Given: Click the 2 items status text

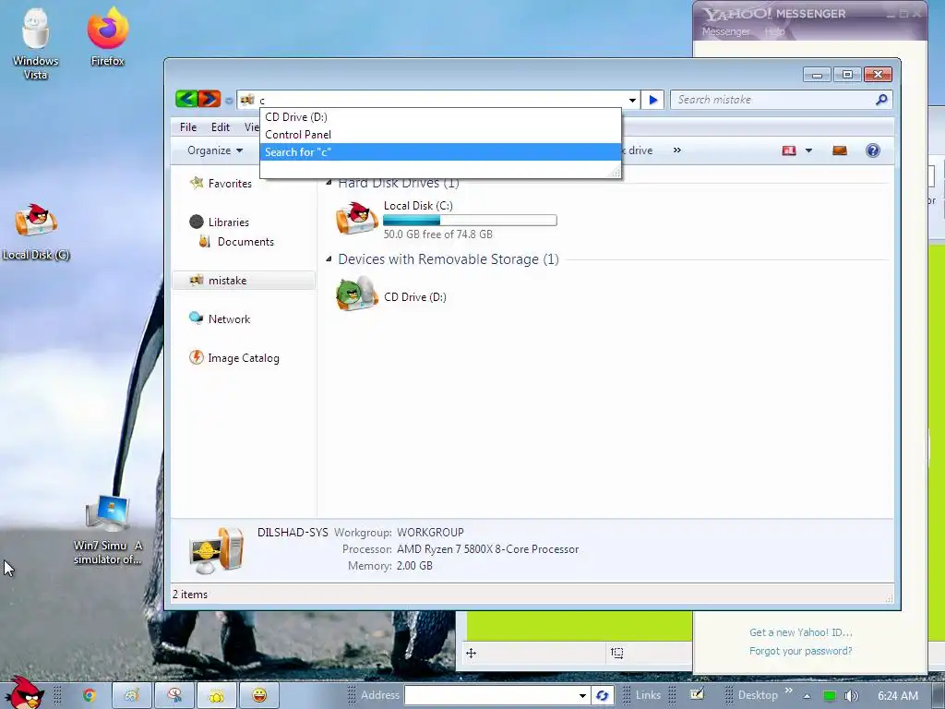Looking at the screenshot, I should 190,595.
